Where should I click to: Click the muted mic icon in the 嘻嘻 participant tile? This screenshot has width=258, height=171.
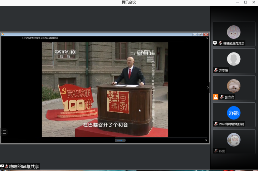[220, 43]
